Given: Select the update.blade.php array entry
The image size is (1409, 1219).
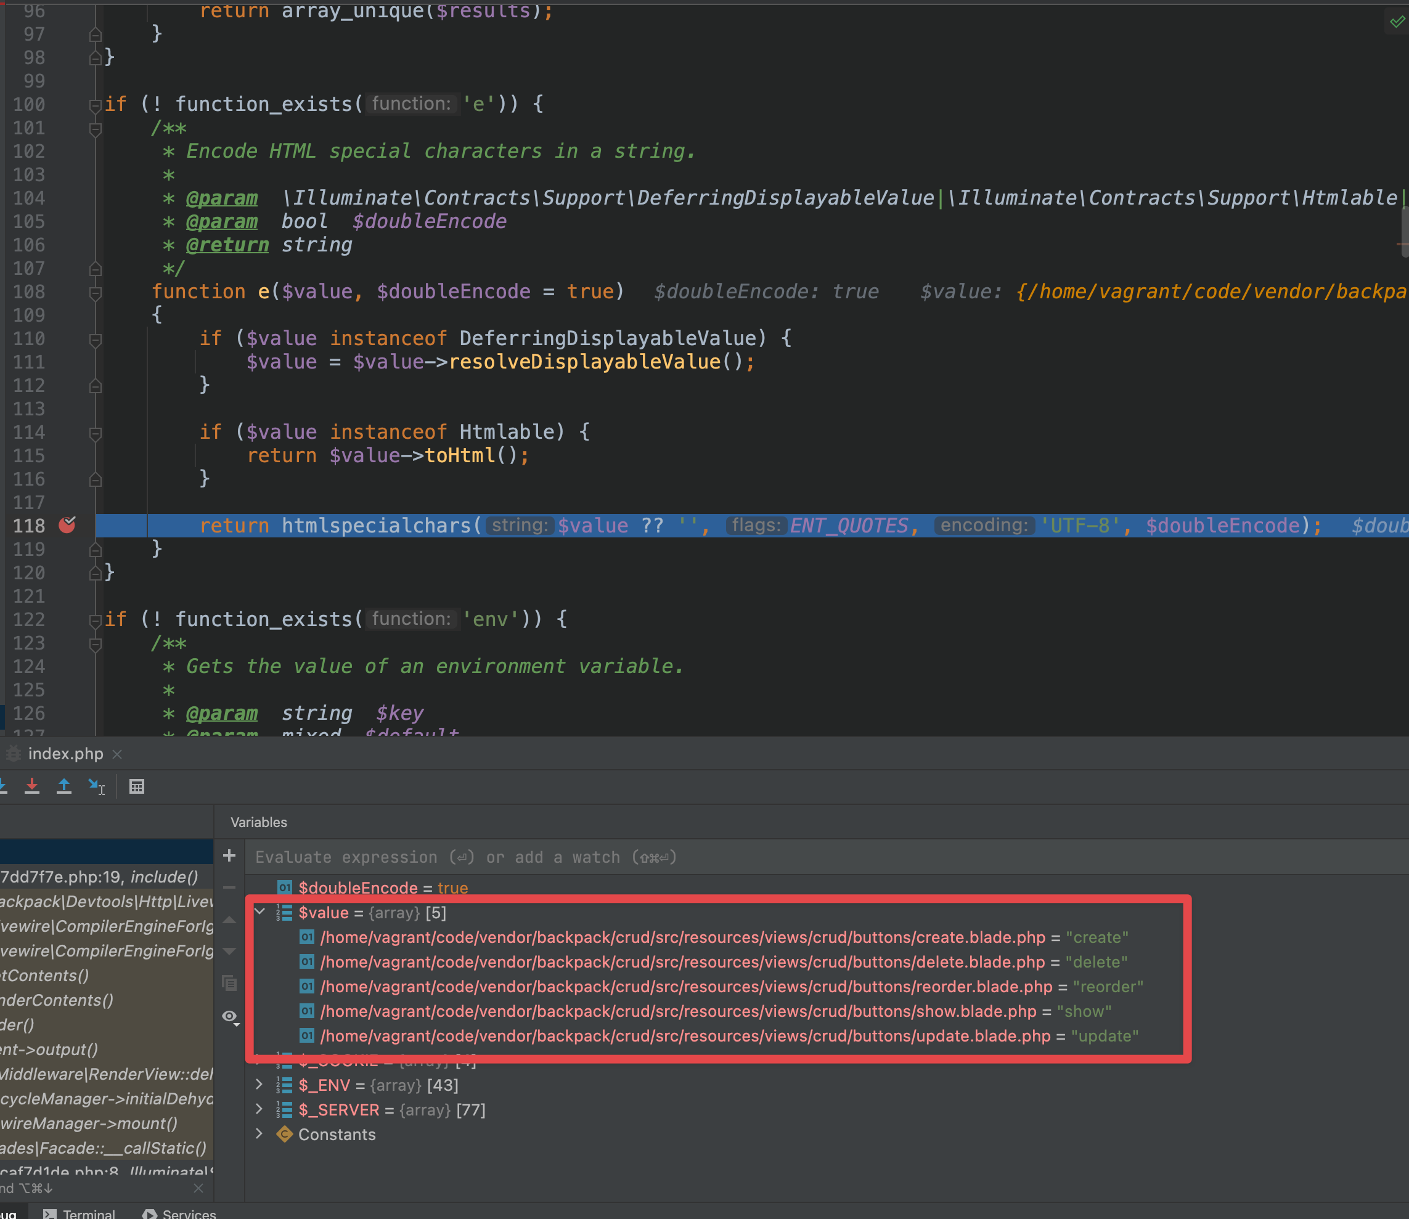Looking at the screenshot, I should pos(719,1036).
